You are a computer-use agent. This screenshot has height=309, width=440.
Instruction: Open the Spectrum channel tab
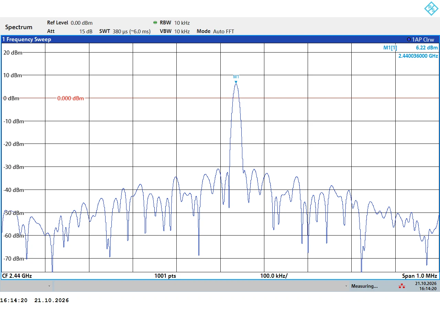19,27
